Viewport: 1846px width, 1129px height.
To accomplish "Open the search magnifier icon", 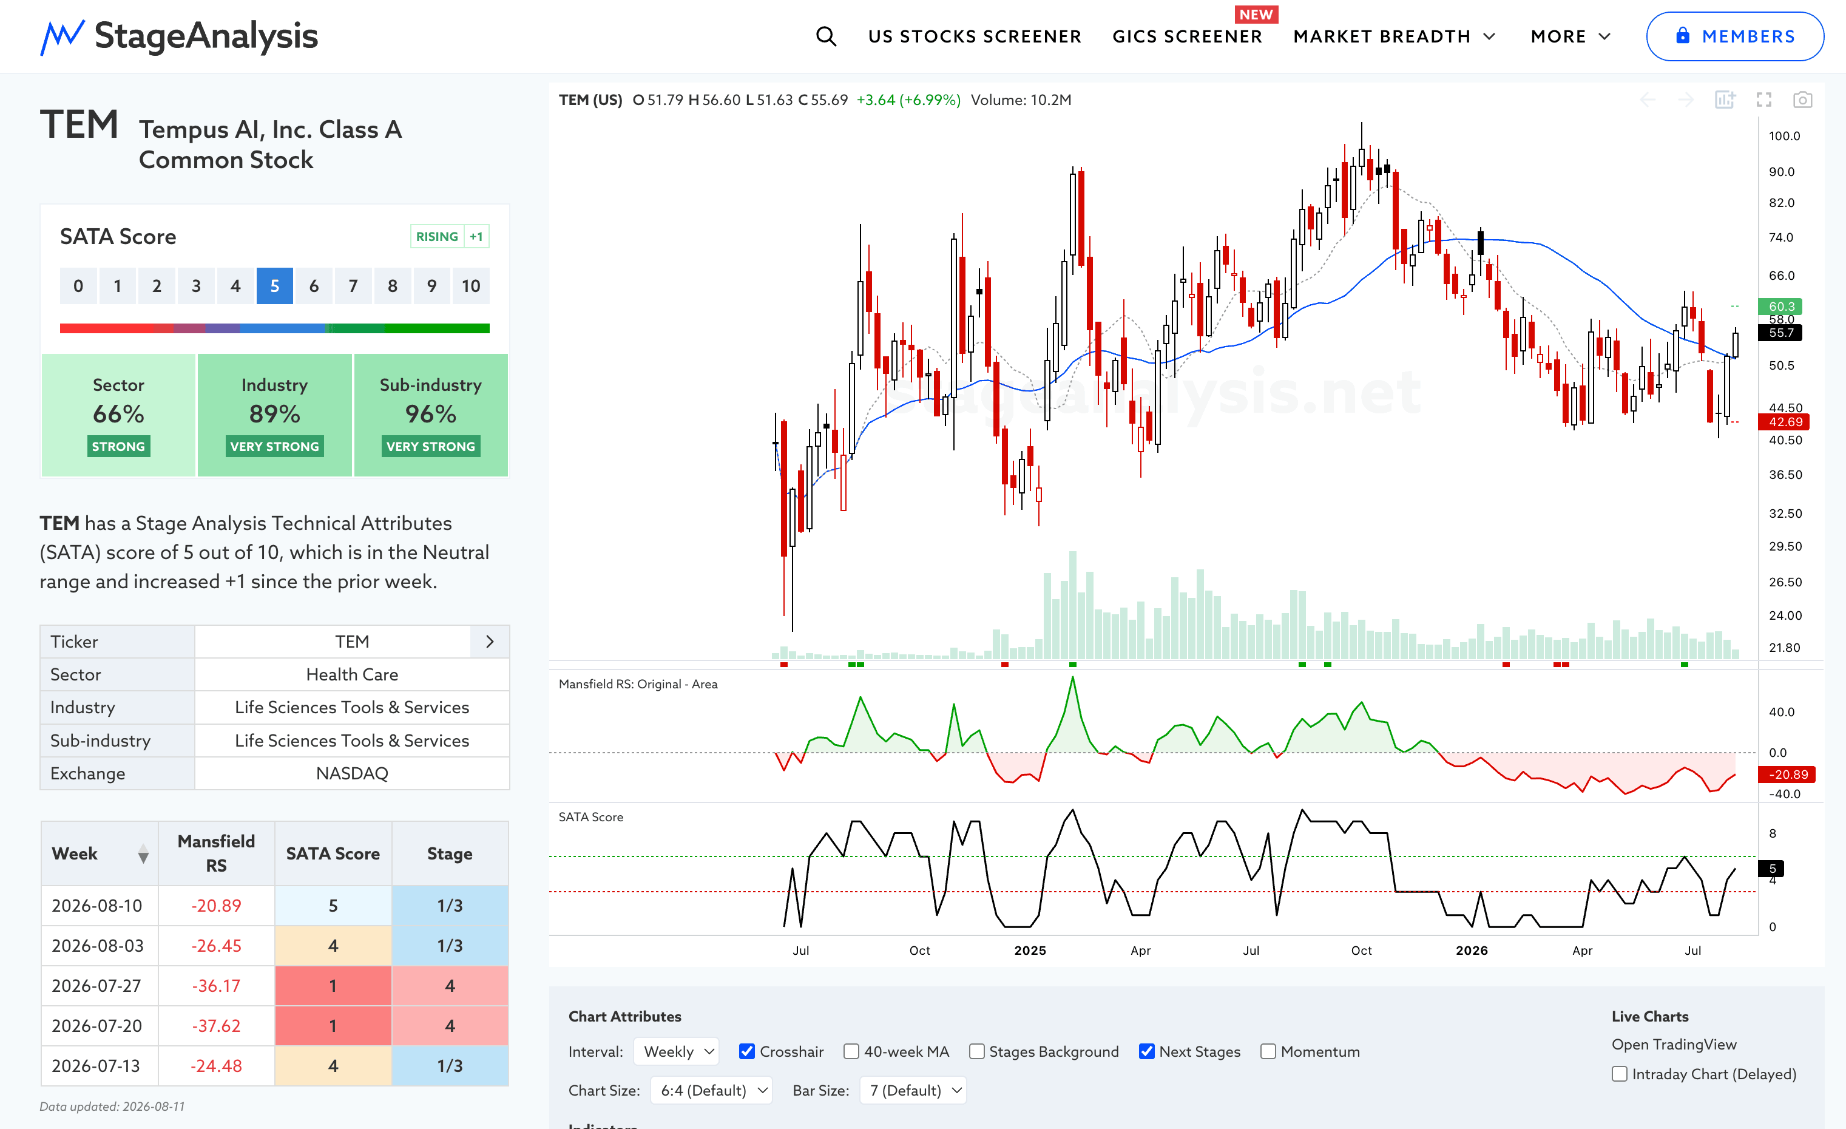I will tap(826, 36).
